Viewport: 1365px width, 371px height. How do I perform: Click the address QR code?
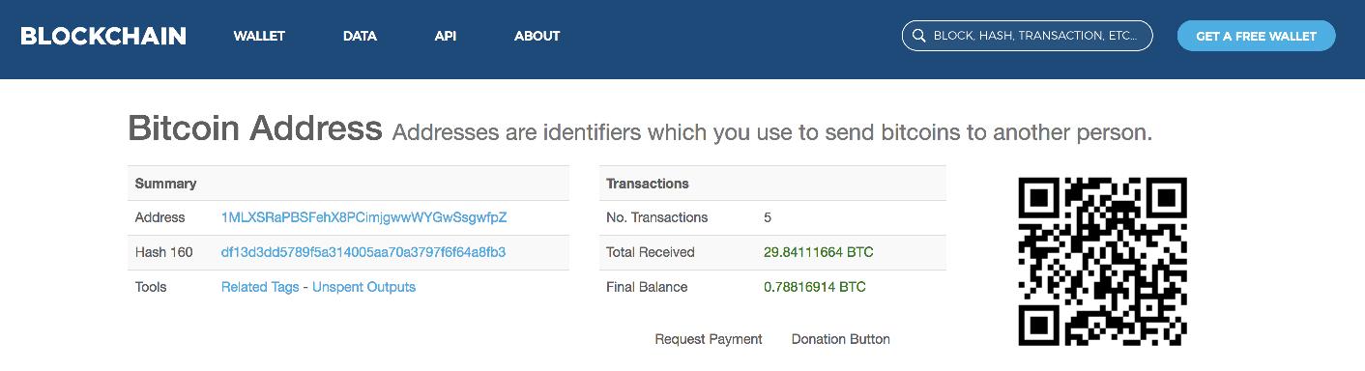click(x=1102, y=261)
